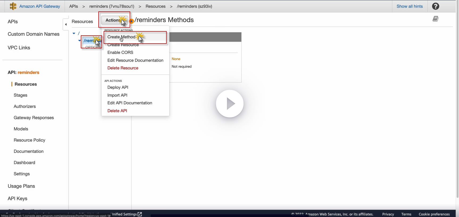Image resolution: width=459 pixels, height=217 pixels.
Task: Click the Not required text
Action: point(182,66)
